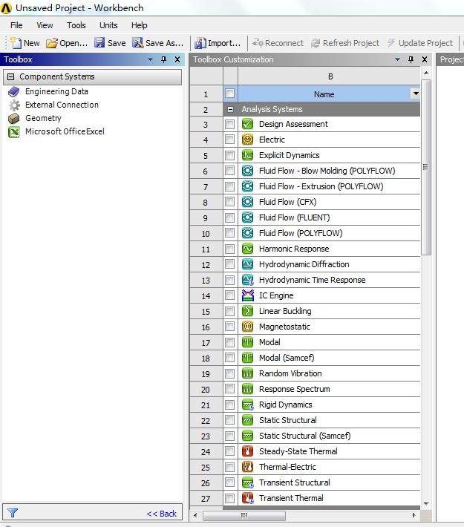Click the Save floppy disk icon

99,43
